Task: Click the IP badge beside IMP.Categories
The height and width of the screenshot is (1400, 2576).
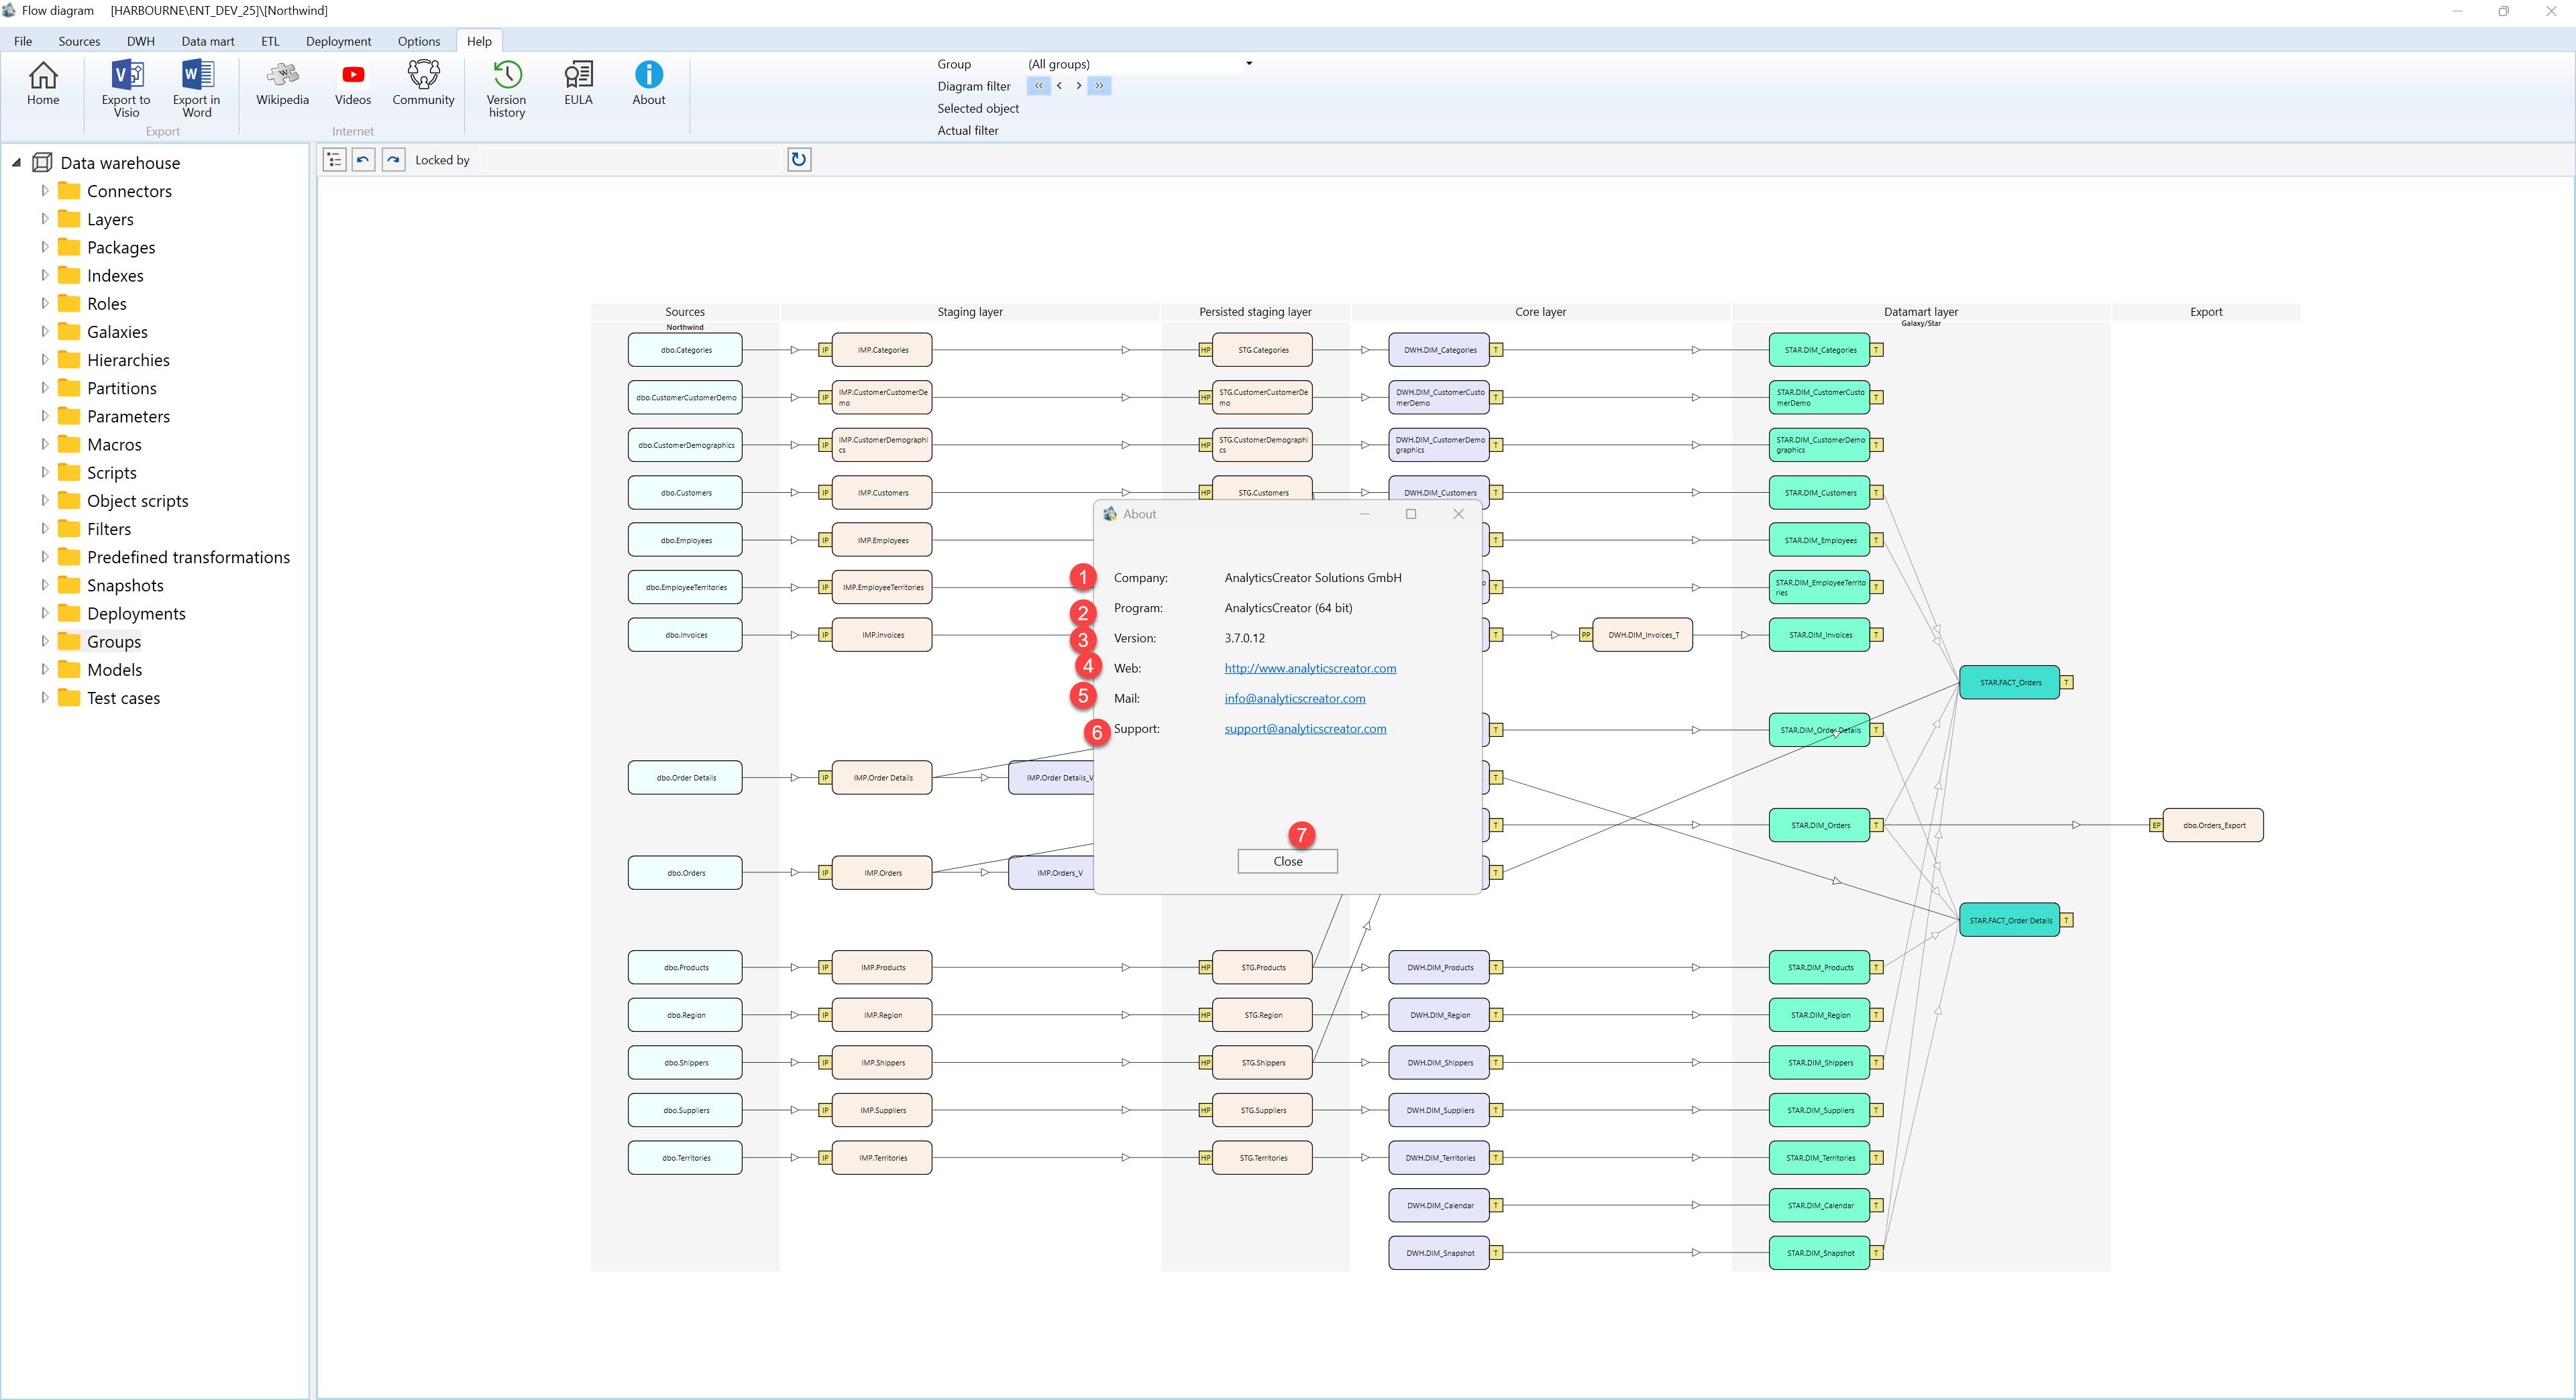Action: (825, 350)
